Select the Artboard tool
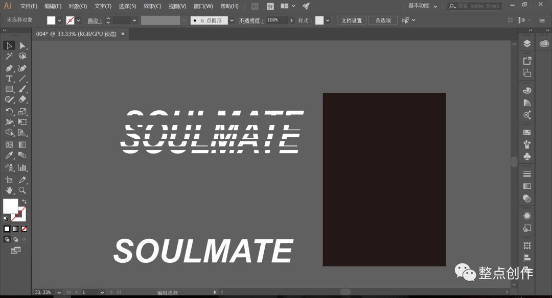The image size is (552, 298). pos(9,180)
